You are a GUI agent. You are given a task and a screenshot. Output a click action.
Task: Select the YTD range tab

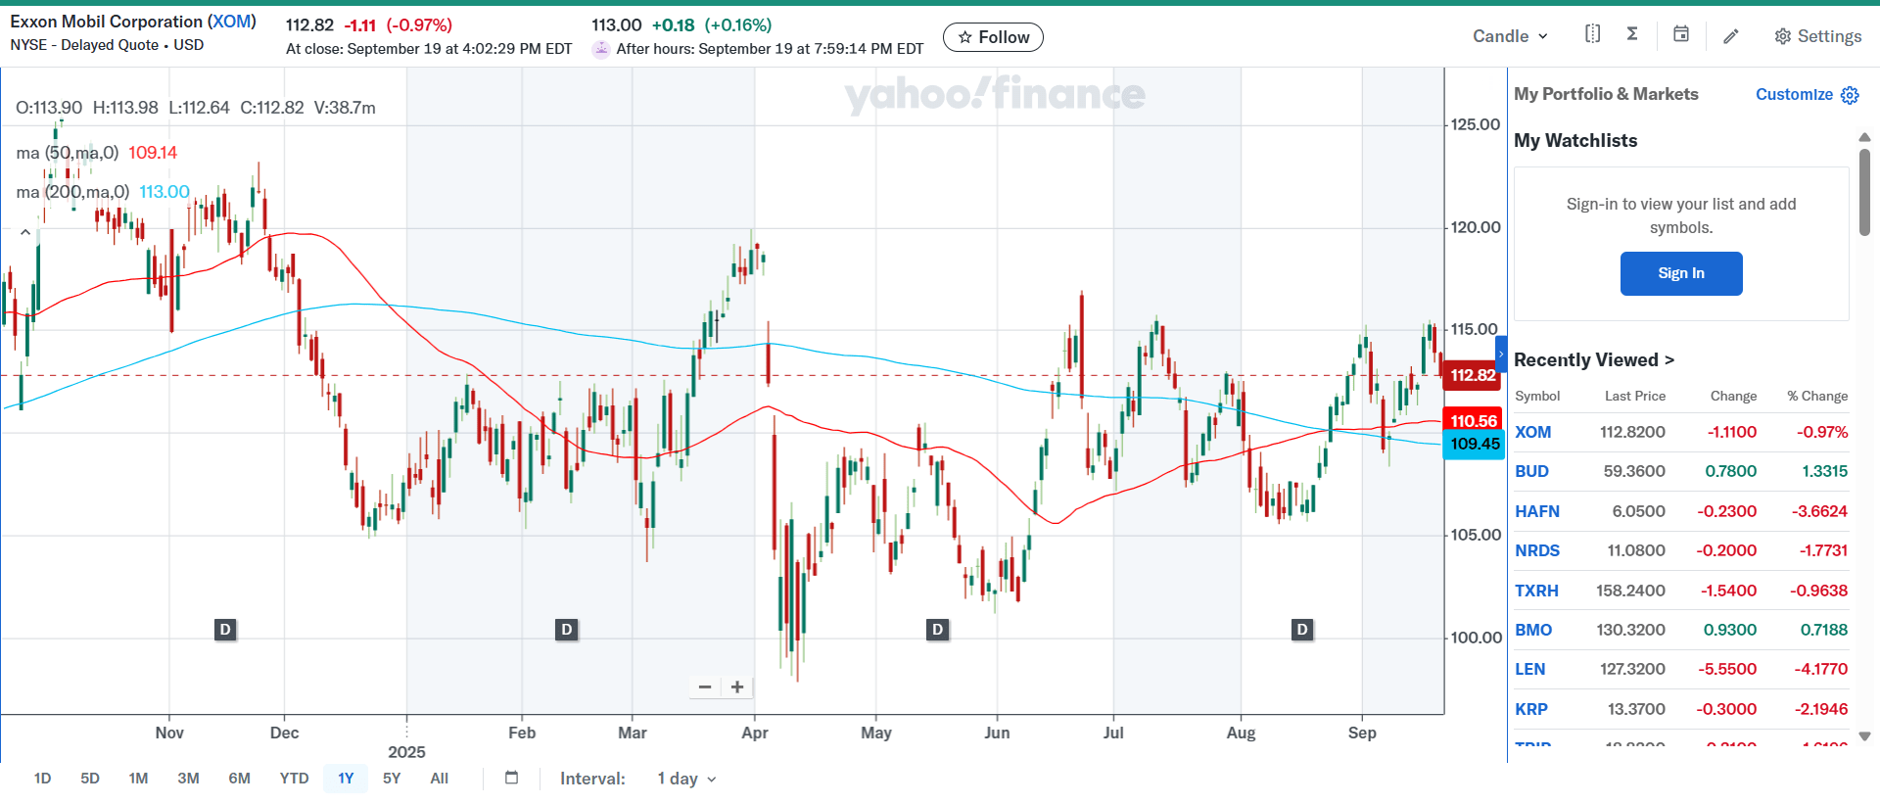(294, 779)
